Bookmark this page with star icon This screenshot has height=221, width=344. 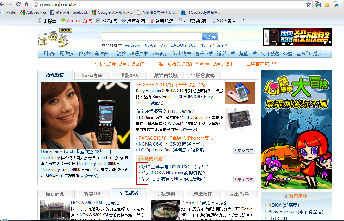tap(309, 4)
